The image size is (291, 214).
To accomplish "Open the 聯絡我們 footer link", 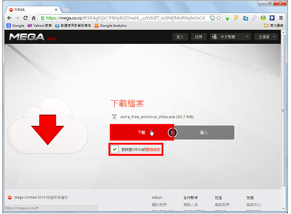I will click(x=222, y=205).
